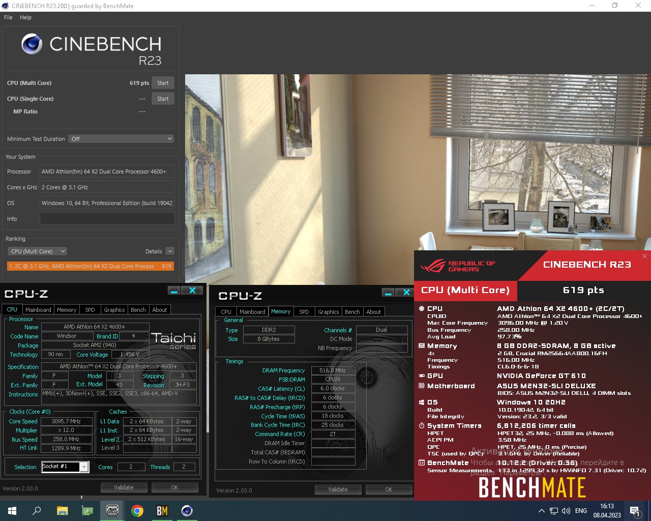Click the Processor field in Cinebench
Viewport: 651px width, 521px height.
[x=107, y=171]
